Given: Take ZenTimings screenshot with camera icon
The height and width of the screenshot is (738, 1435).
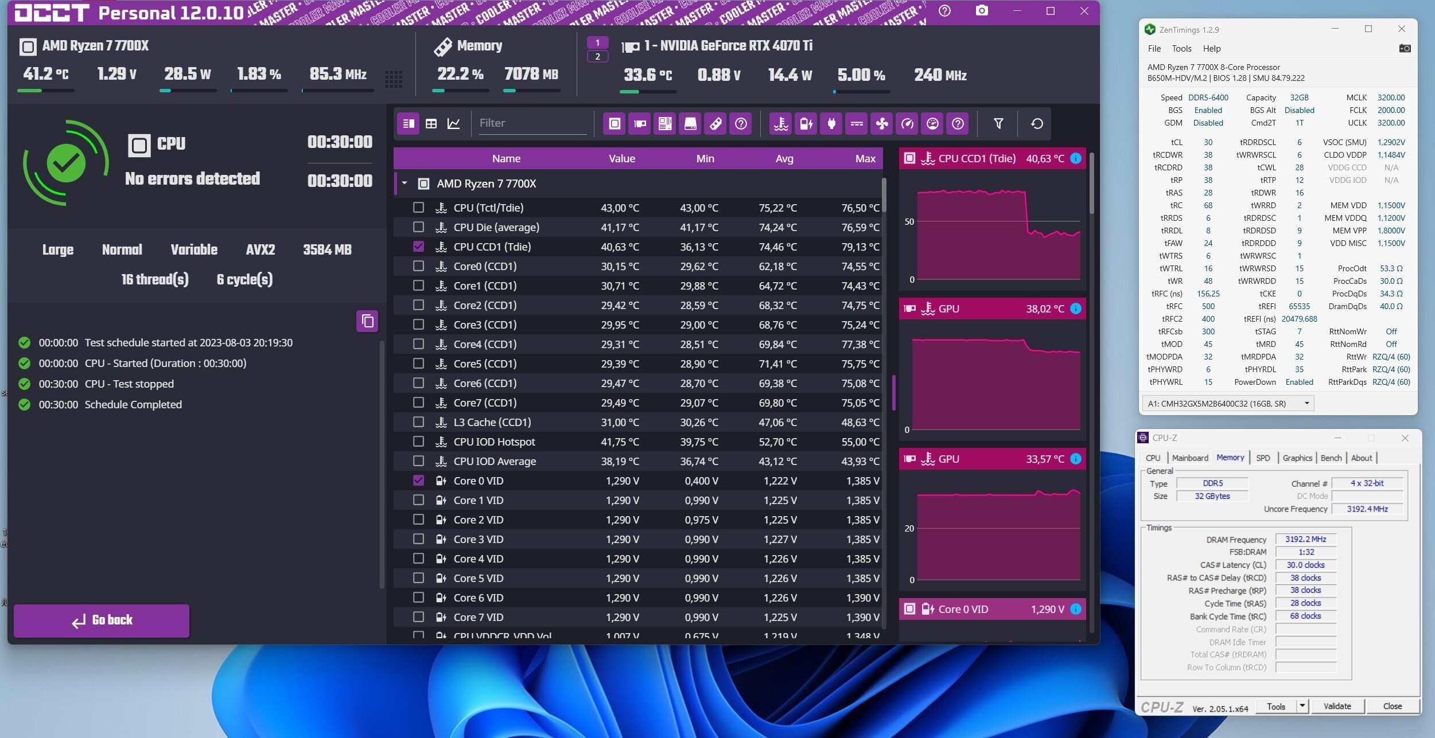Looking at the screenshot, I should click(x=1405, y=48).
